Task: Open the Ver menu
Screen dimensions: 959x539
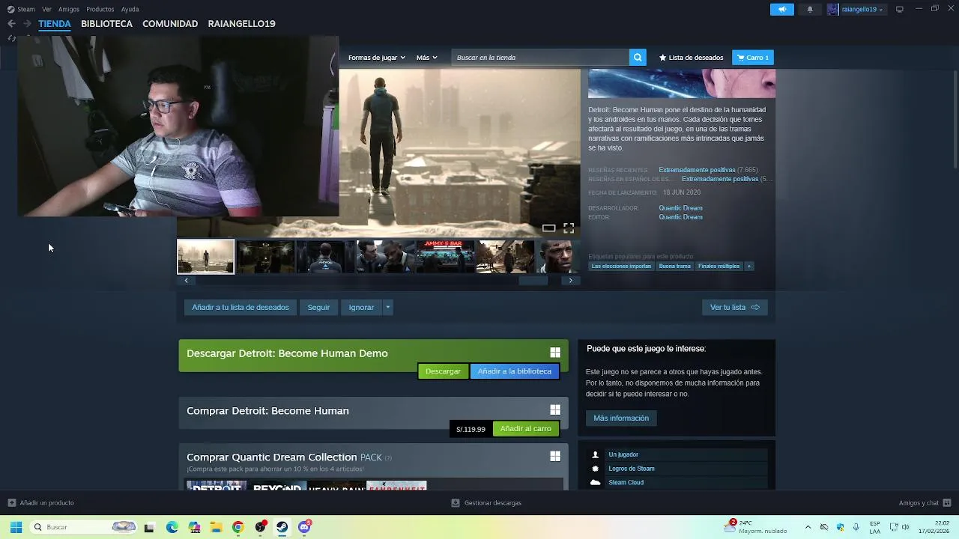Action: click(x=46, y=9)
